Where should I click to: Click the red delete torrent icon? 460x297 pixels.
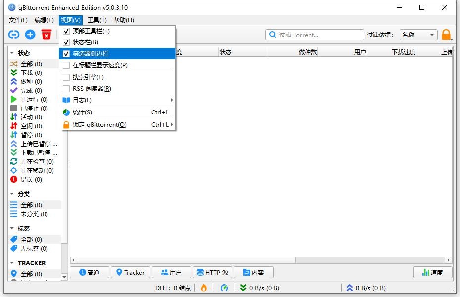(46, 35)
